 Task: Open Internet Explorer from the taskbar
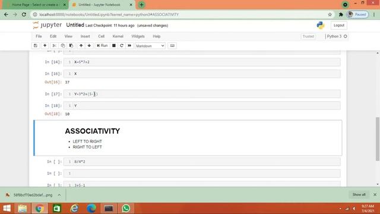coord(74,209)
